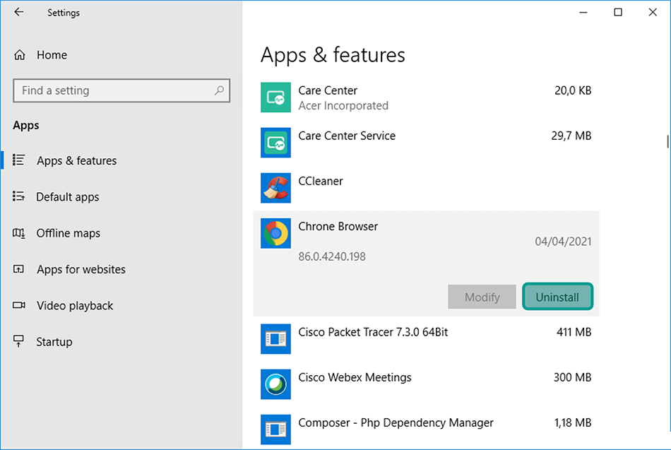671x450 pixels.
Task: Maximize the Settings window
Action: [x=618, y=13]
